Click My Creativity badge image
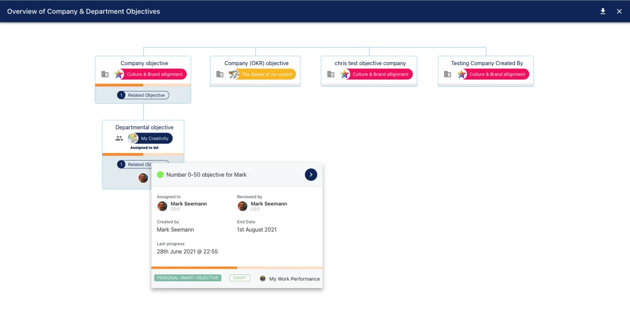This screenshot has width=630, height=318. (x=133, y=138)
